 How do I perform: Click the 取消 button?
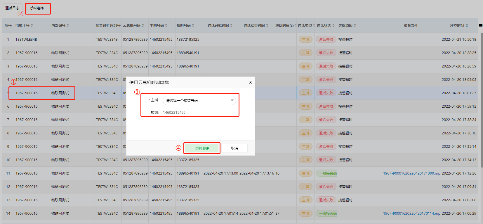[234, 148]
